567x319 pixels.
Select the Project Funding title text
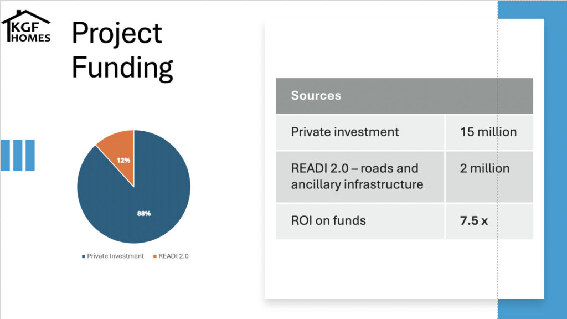pyautogui.click(x=122, y=50)
